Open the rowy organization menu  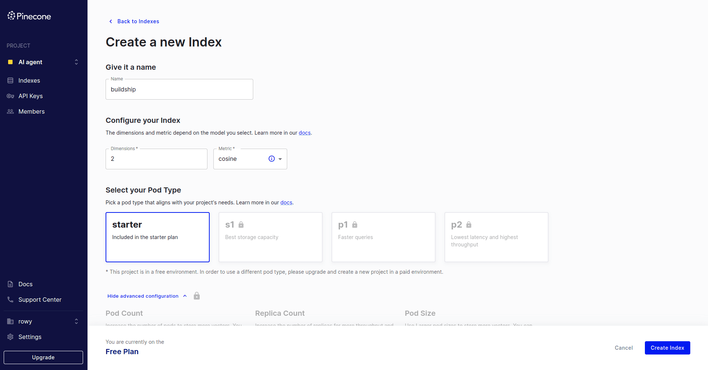(x=76, y=321)
